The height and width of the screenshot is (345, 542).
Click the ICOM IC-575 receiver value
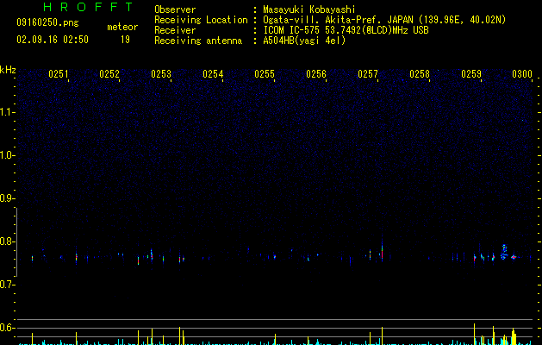tap(346, 30)
